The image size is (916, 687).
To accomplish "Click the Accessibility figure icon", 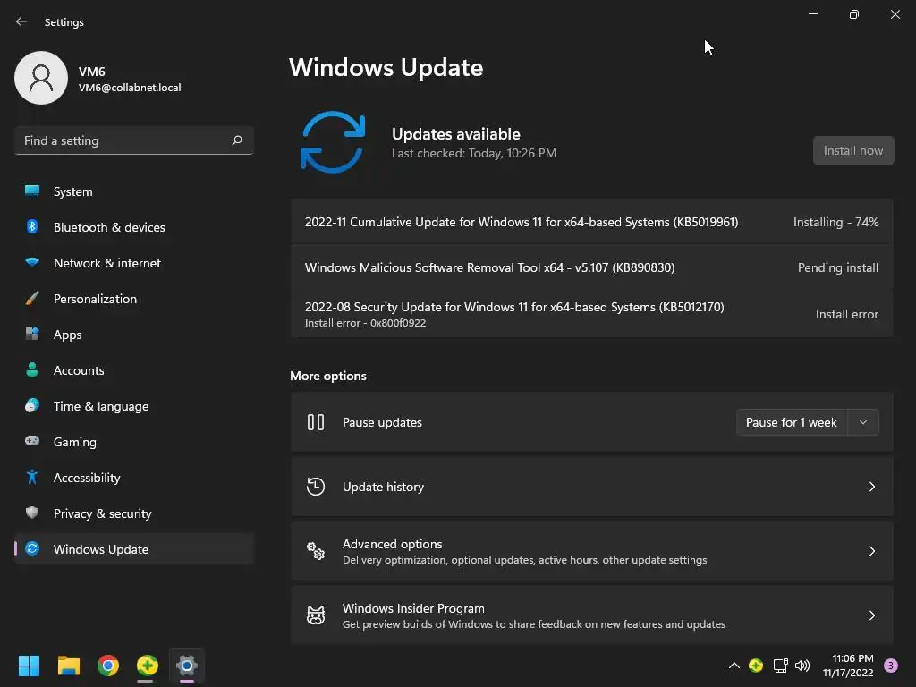I will [x=32, y=478].
